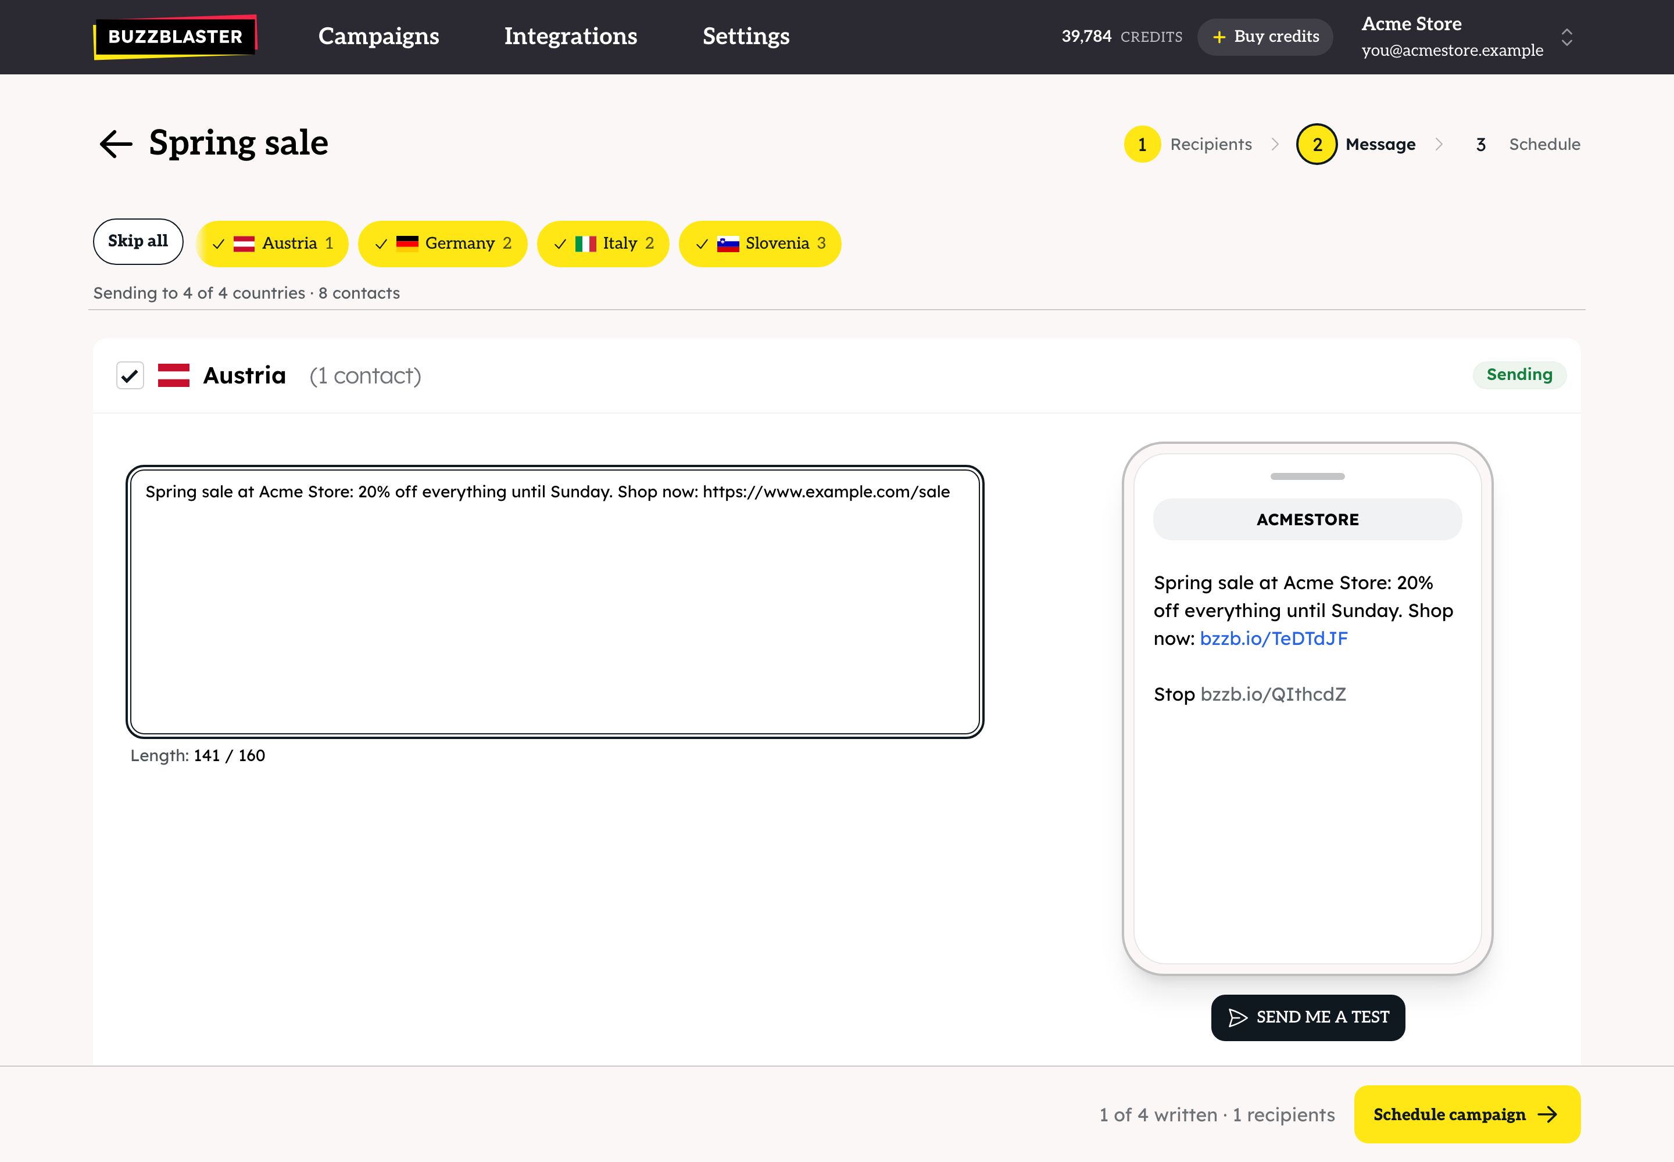This screenshot has width=1674, height=1162.
Task: Uncheck the Austria country checkbox
Action: [130, 376]
